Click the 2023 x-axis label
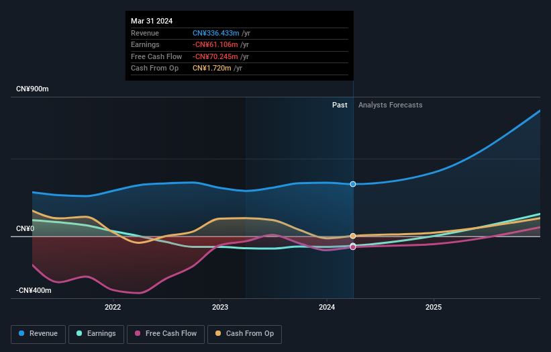This screenshot has width=551, height=352. pyautogui.click(x=220, y=307)
